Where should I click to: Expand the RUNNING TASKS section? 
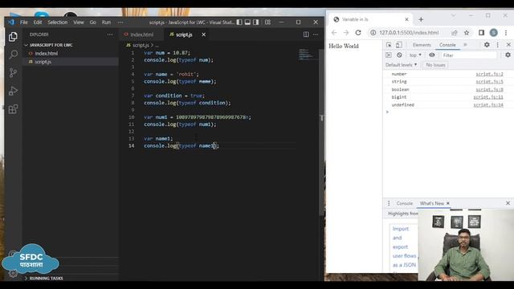46,278
